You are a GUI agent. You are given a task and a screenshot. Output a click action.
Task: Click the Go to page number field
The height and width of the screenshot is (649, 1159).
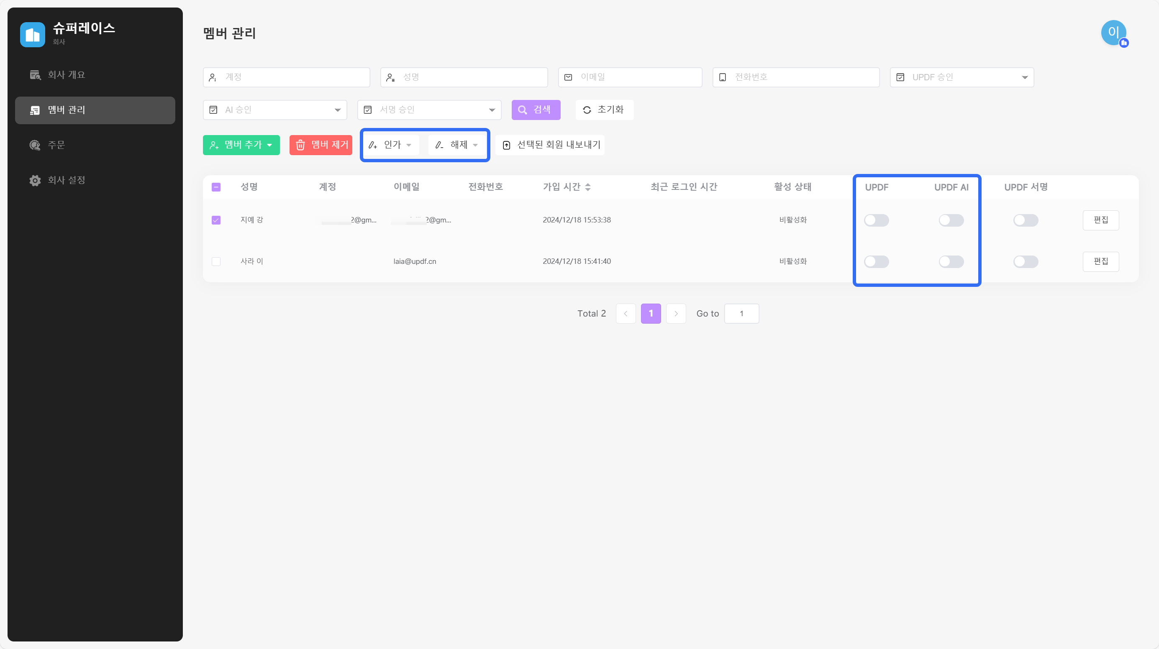pos(741,314)
